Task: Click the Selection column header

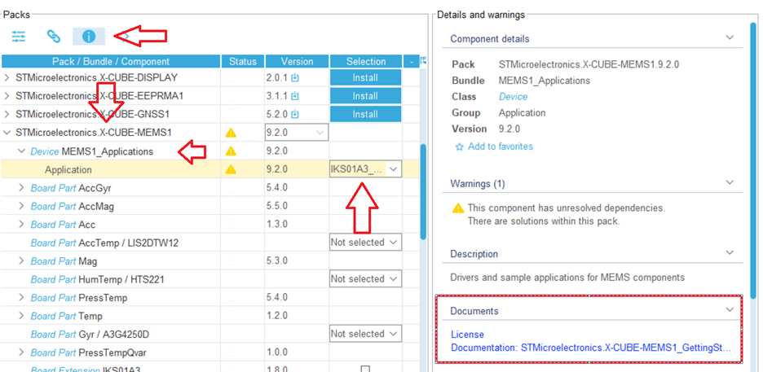Action: 366,61
